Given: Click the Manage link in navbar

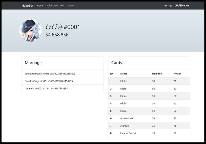Looking at the screenshot, I should tap(168, 6).
